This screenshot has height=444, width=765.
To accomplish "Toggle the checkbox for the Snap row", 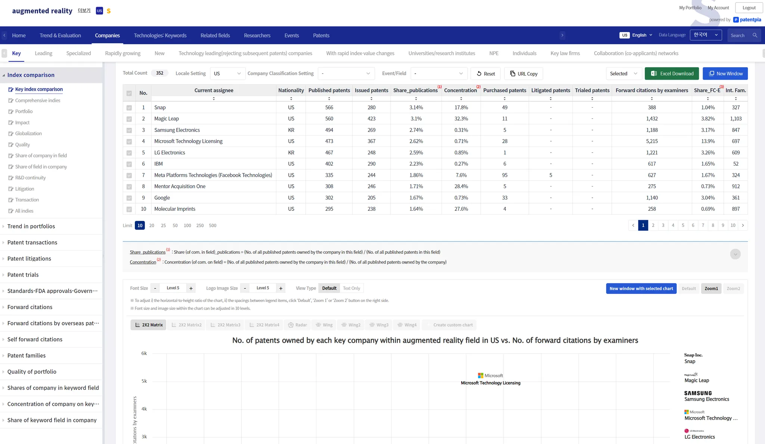I will pyautogui.click(x=129, y=108).
